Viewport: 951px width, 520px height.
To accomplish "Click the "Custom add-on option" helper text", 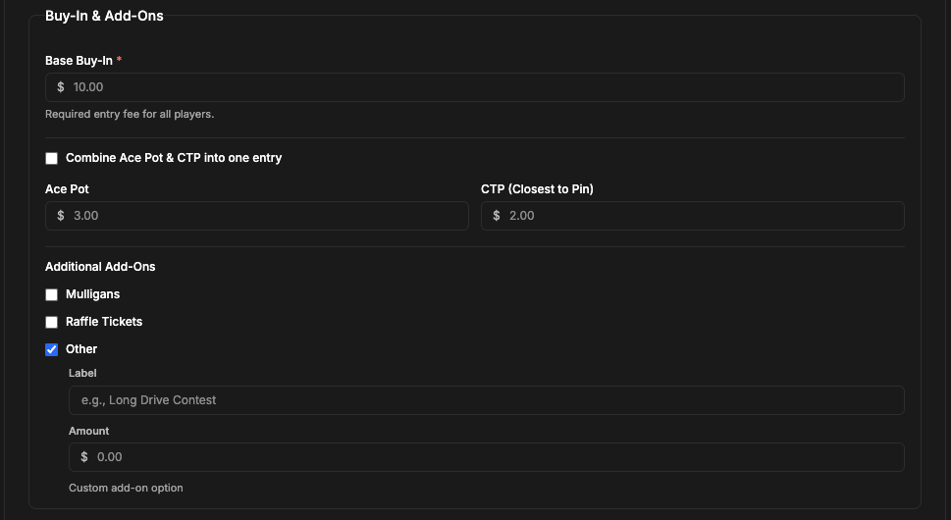I will [x=126, y=488].
